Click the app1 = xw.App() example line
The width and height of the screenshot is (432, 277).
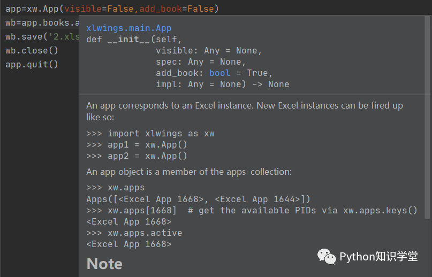[x=137, y=145]
